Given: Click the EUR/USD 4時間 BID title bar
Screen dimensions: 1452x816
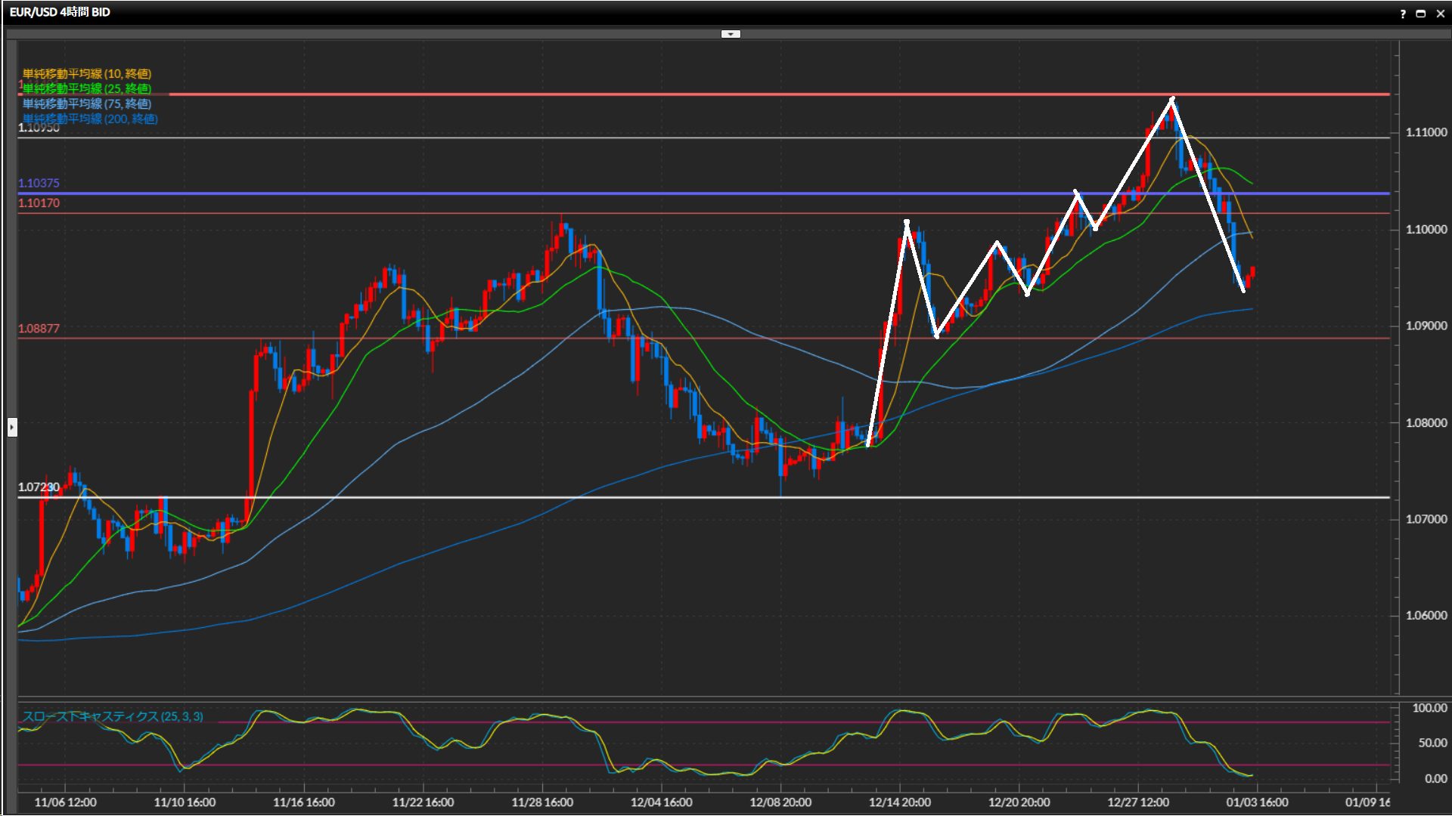Looking at the screenshot, I should tap(60, 12).
